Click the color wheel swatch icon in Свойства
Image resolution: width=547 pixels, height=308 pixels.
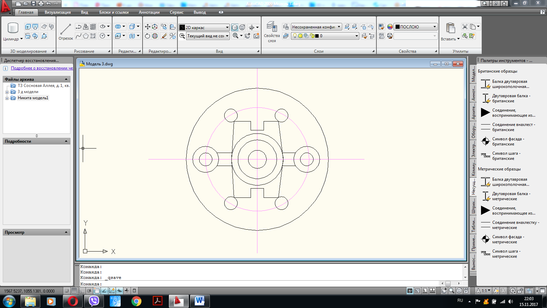coord(390,27)
